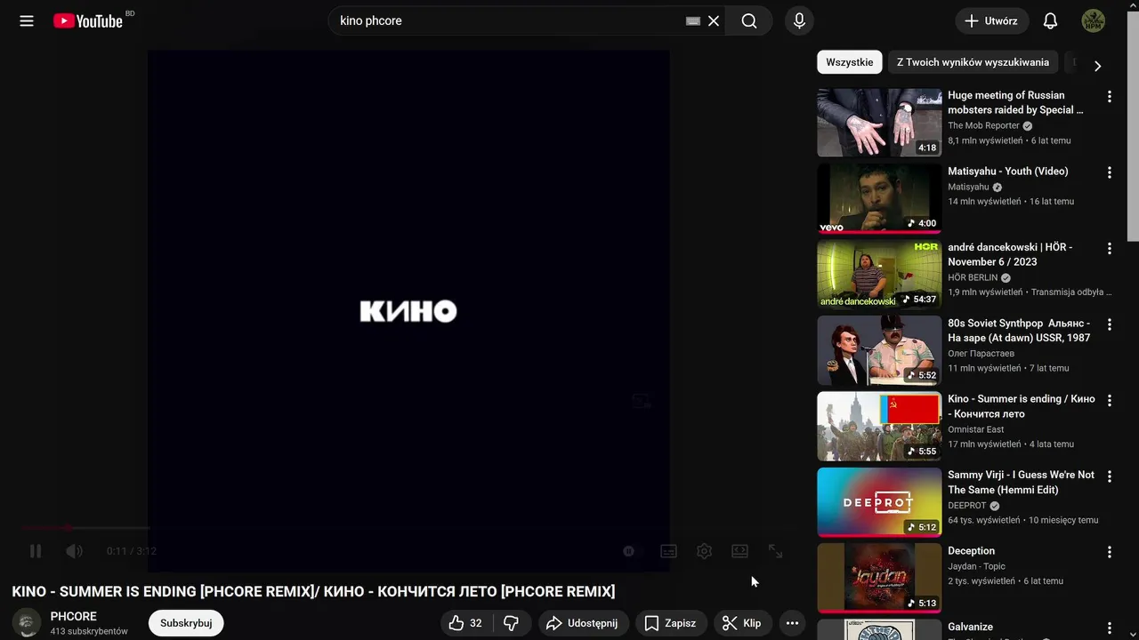1139x640 pixels.
Task: Enter fullscreen mode
Action: (x=775, y=551)
